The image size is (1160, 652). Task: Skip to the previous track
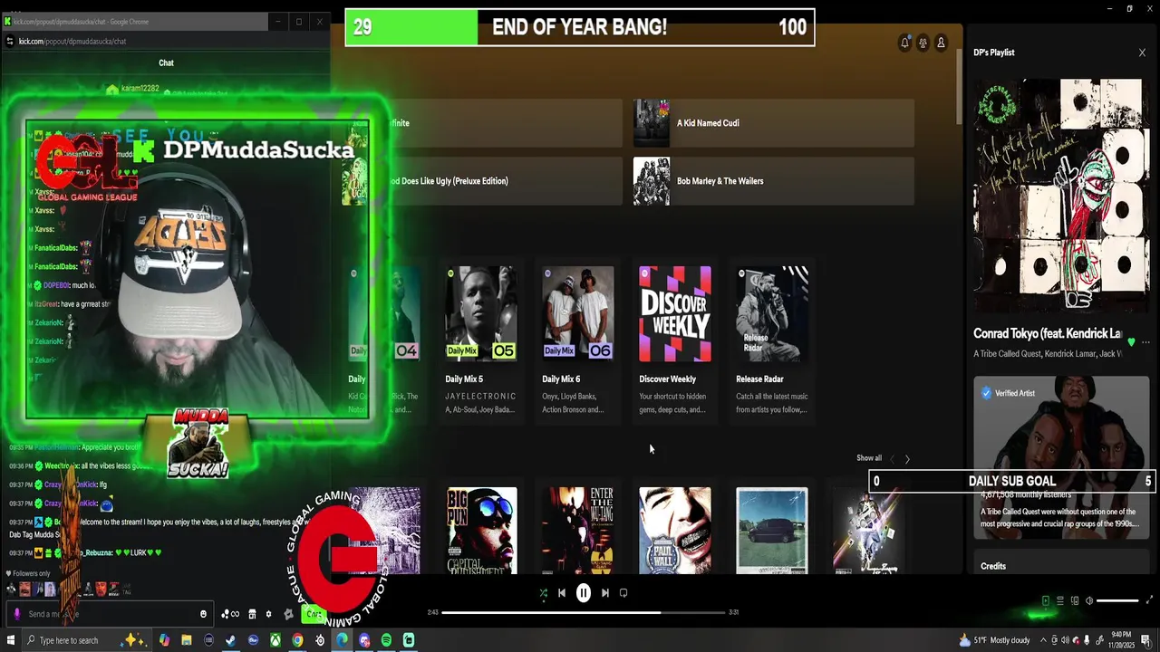pos(562,593)
